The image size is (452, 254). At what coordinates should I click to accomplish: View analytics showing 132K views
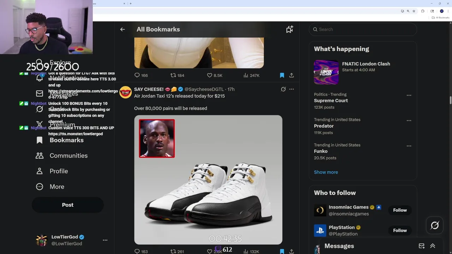pos(251,251)
